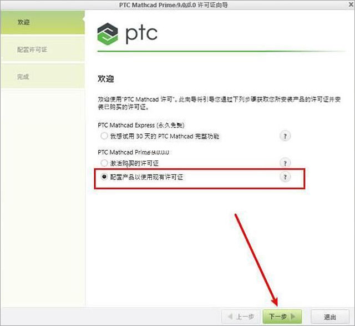This screenshot has width=355, height=326.
Task: Open help for 30-day trial option
Action: click(x=285, y=136)
